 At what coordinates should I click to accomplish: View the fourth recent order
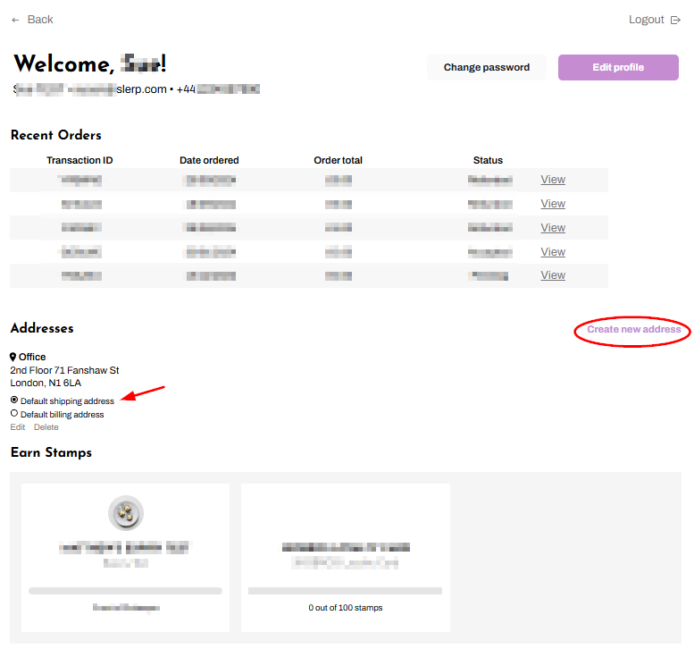[x=553, y=252]
